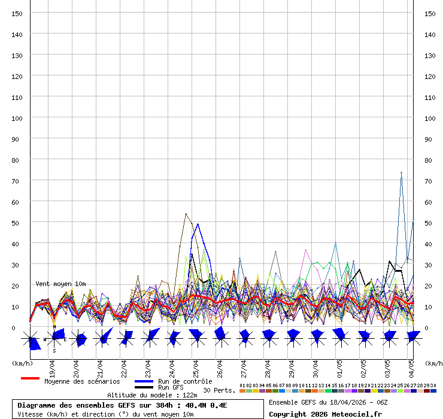
Task: Click the last wind rose at 04/05
Action: point(412,338)
